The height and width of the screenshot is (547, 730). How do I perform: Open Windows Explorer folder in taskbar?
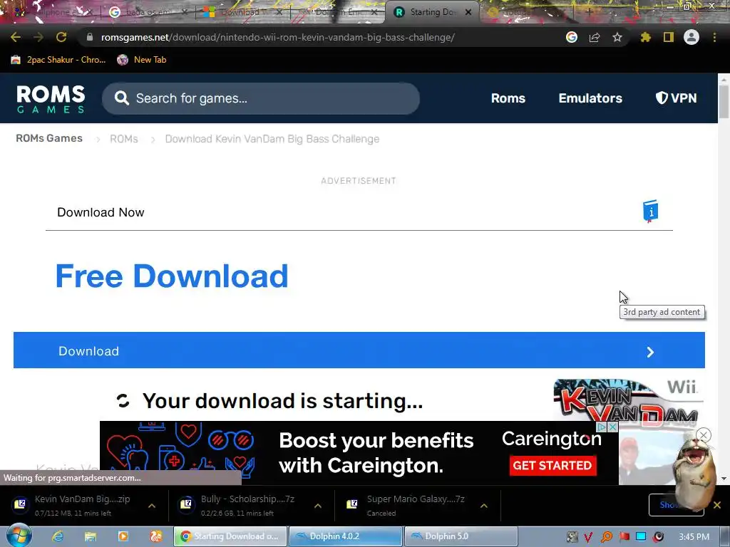pos(91,536)
